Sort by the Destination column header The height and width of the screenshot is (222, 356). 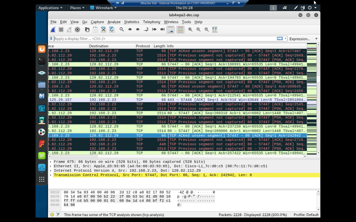pos(112,46)
